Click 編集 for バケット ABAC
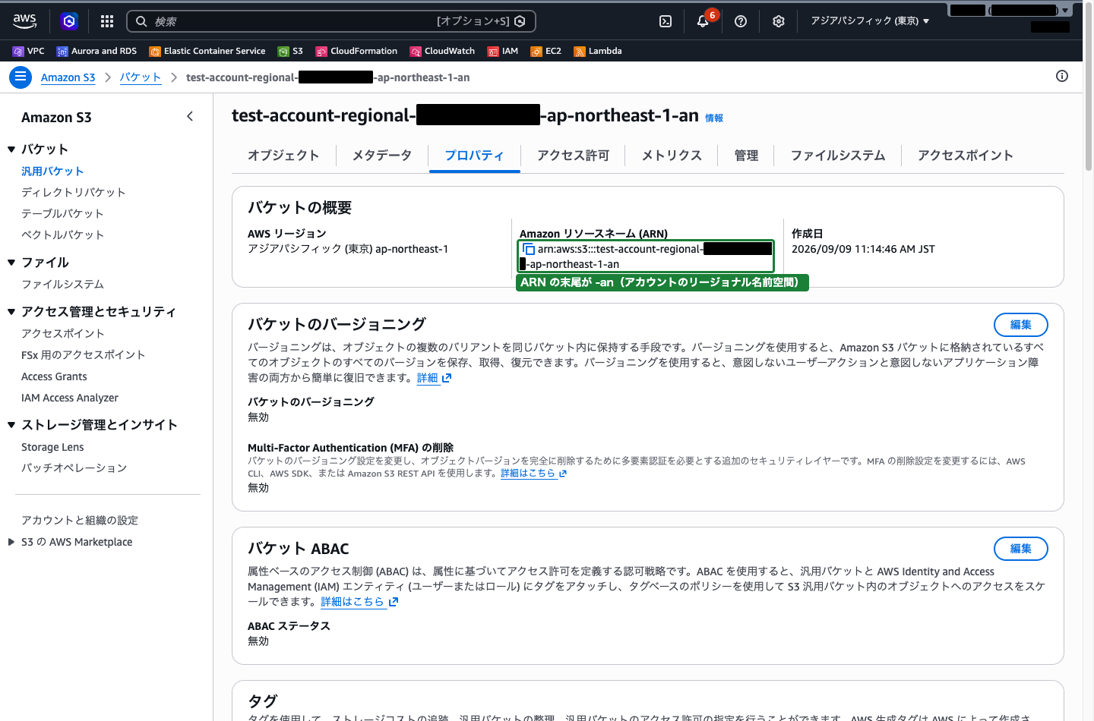1094x721 pixels. (1021, 549)
